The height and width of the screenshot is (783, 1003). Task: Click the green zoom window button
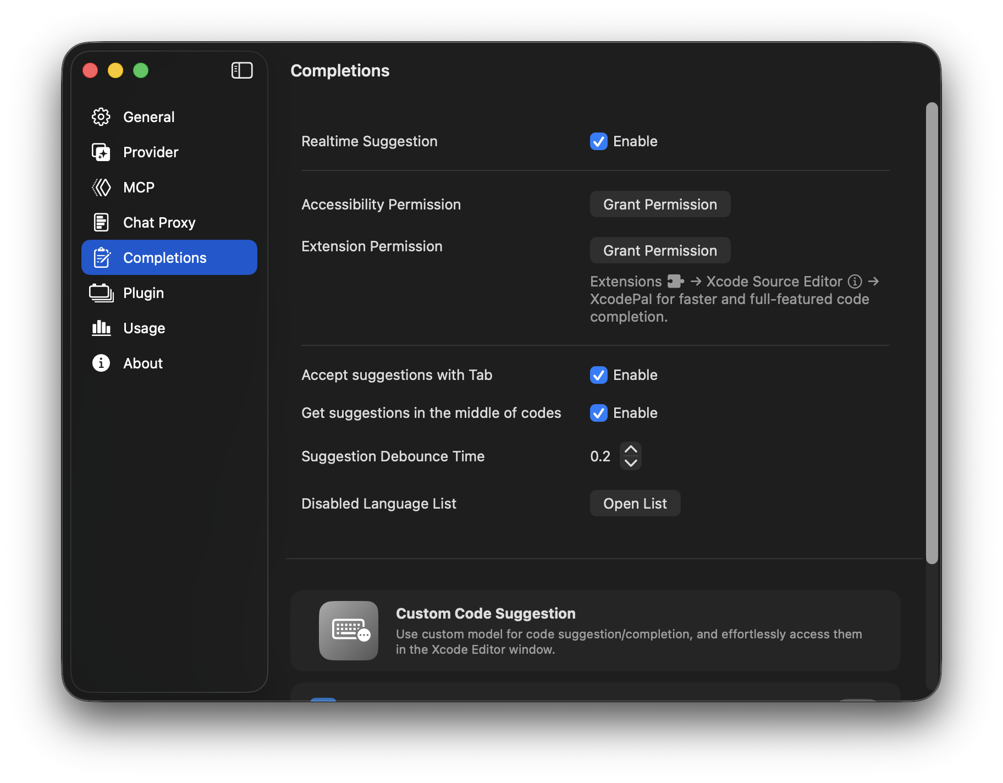[x=141, y=70]
